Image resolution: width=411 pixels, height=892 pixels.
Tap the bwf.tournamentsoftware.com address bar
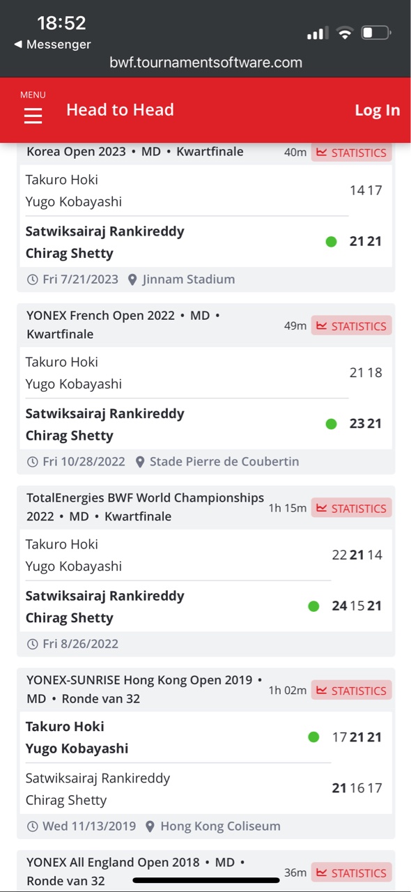coord(205,62)
